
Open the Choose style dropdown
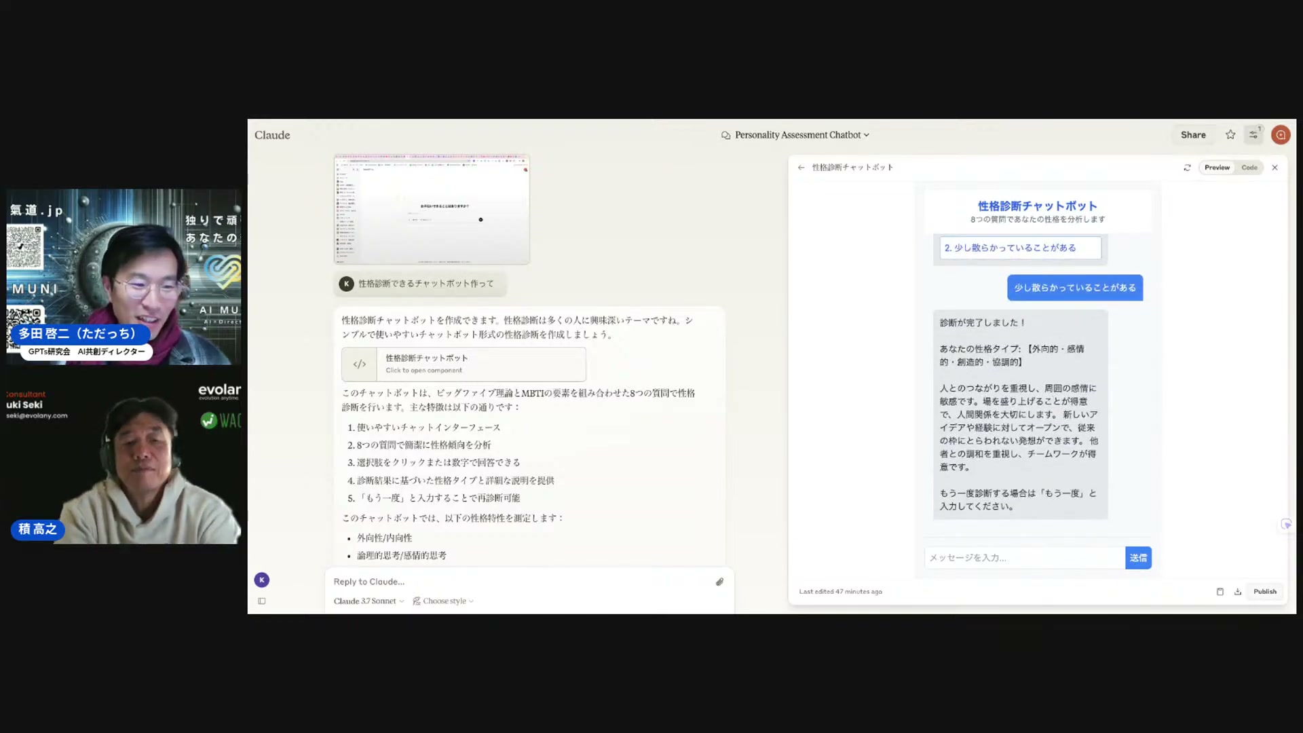[443, 601]
